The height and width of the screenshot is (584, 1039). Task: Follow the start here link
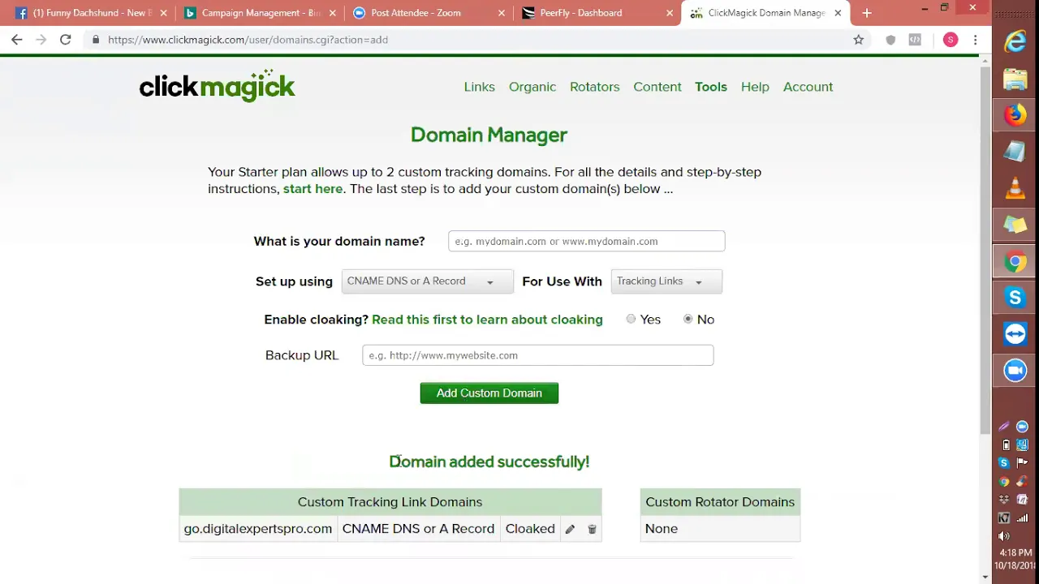tap(313, 189)
